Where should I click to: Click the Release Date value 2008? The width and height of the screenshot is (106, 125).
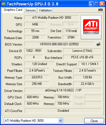pos(35,37)
